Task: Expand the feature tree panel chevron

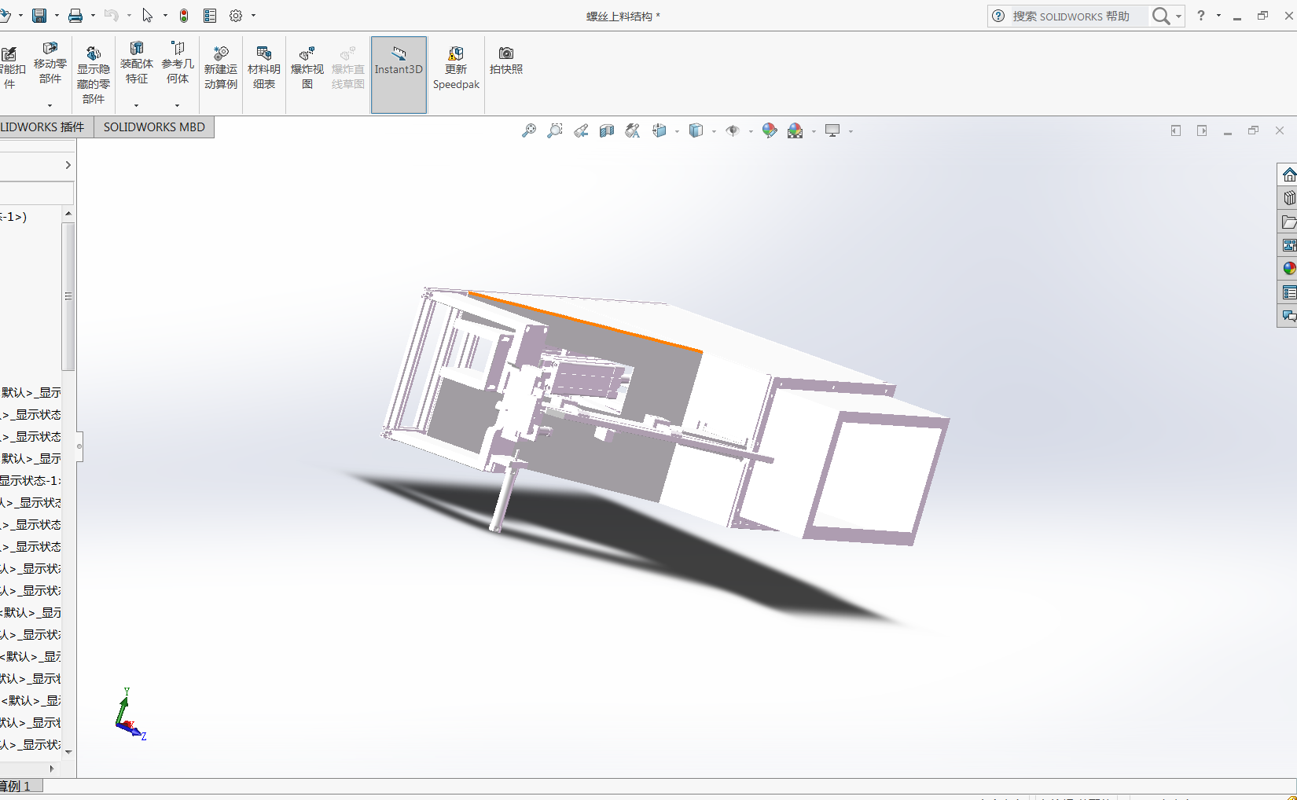Action: click(68, 165)
